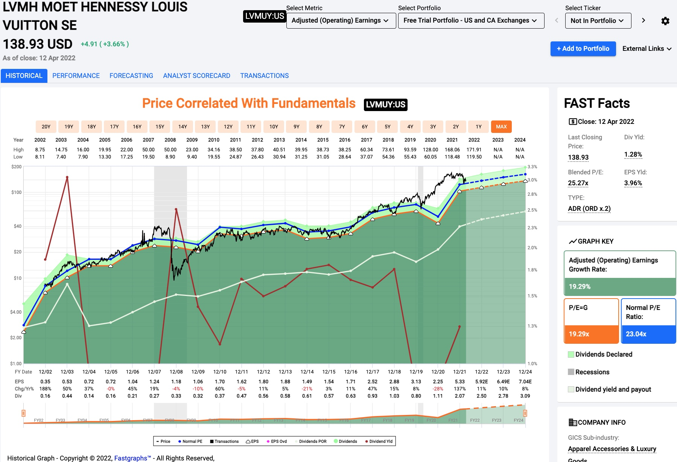
Task: Expand the External Links menu
Action: click(x=647, y=49)
